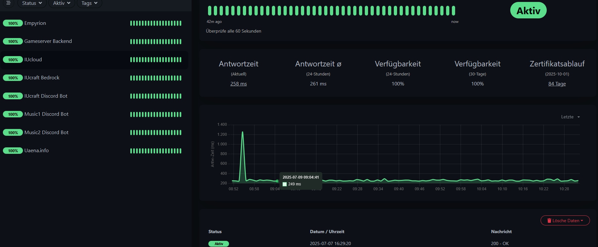Image resolution: width=598 pixels, height=247 pixels.
Task: Open the Status filter dropdown
Action: click(32, 3)
